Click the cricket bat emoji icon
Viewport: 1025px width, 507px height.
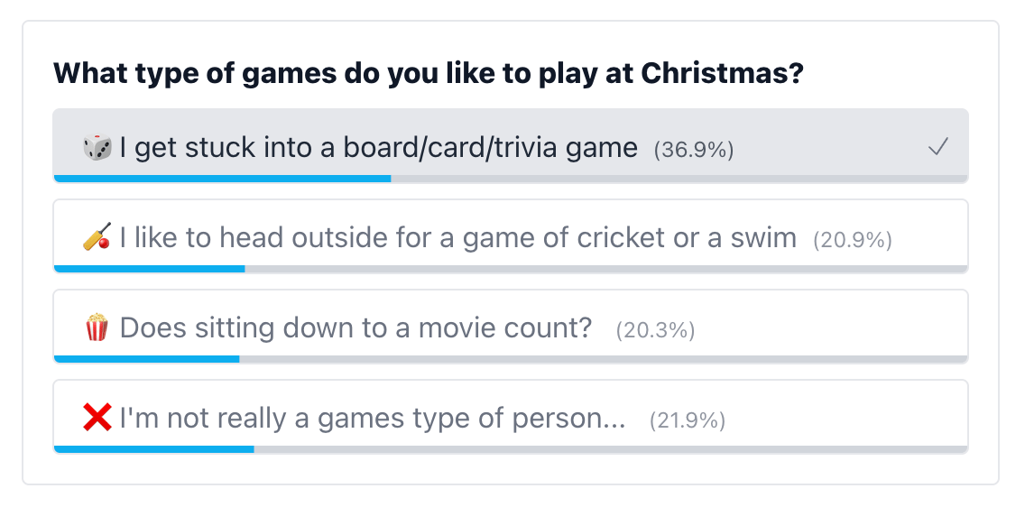[97, 237]
